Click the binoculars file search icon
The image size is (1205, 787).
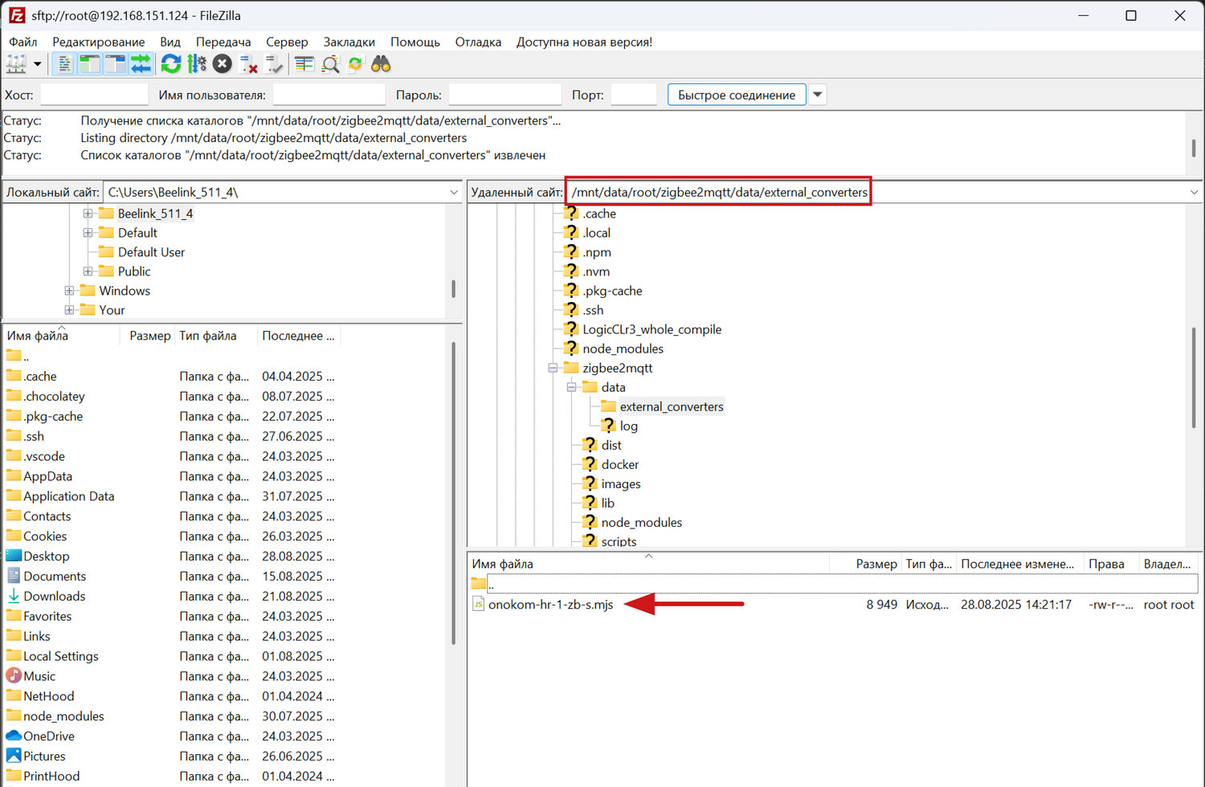[x=381, y=64]
